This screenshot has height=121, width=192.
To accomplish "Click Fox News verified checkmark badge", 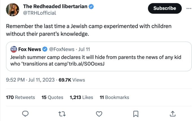I will click(x=45, y=49).
